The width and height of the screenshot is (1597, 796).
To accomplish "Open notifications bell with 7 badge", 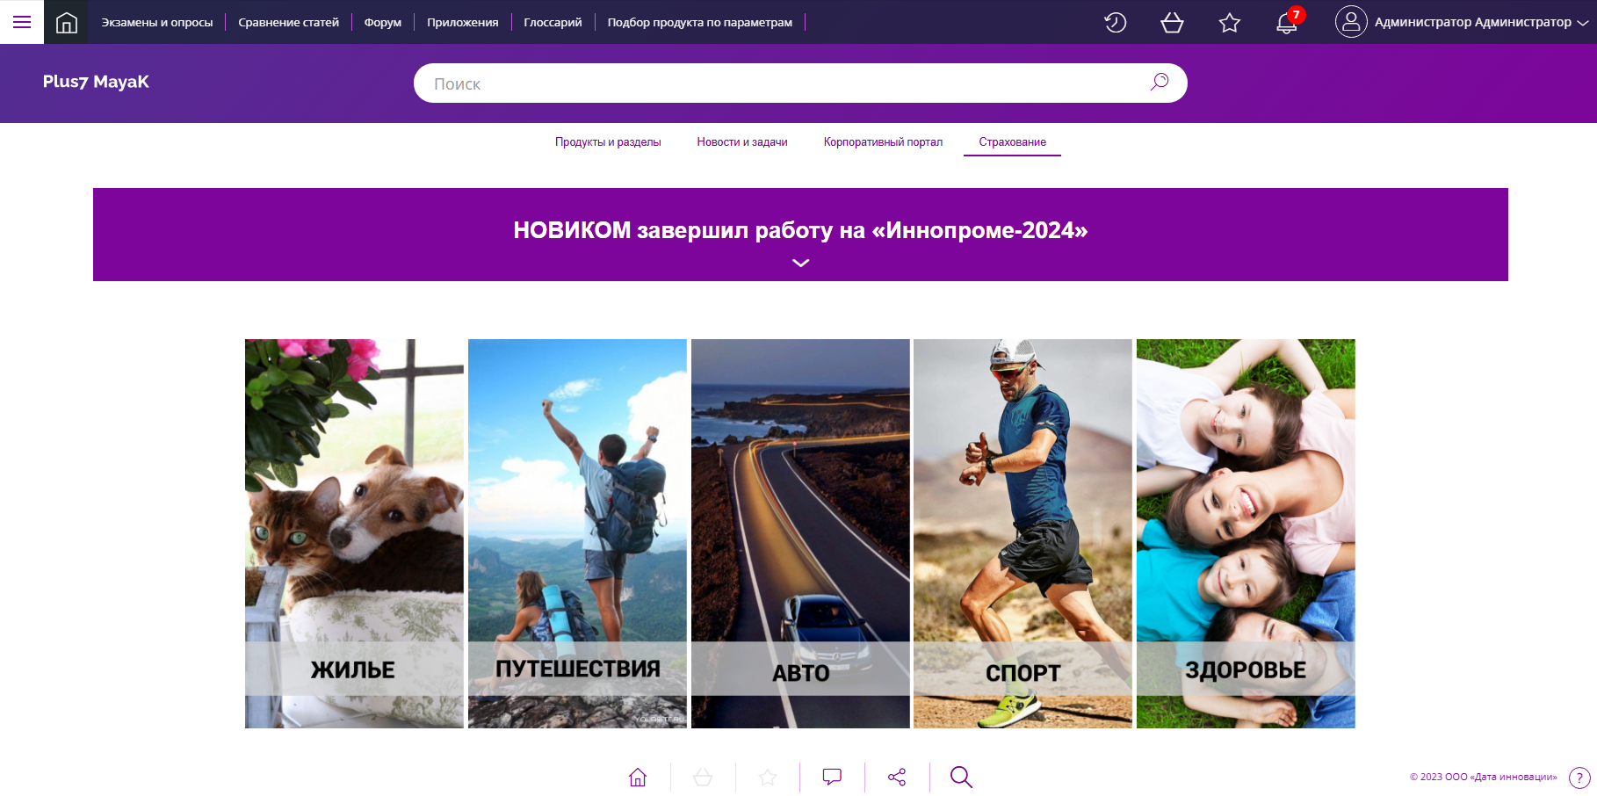I will [1287, 22].
